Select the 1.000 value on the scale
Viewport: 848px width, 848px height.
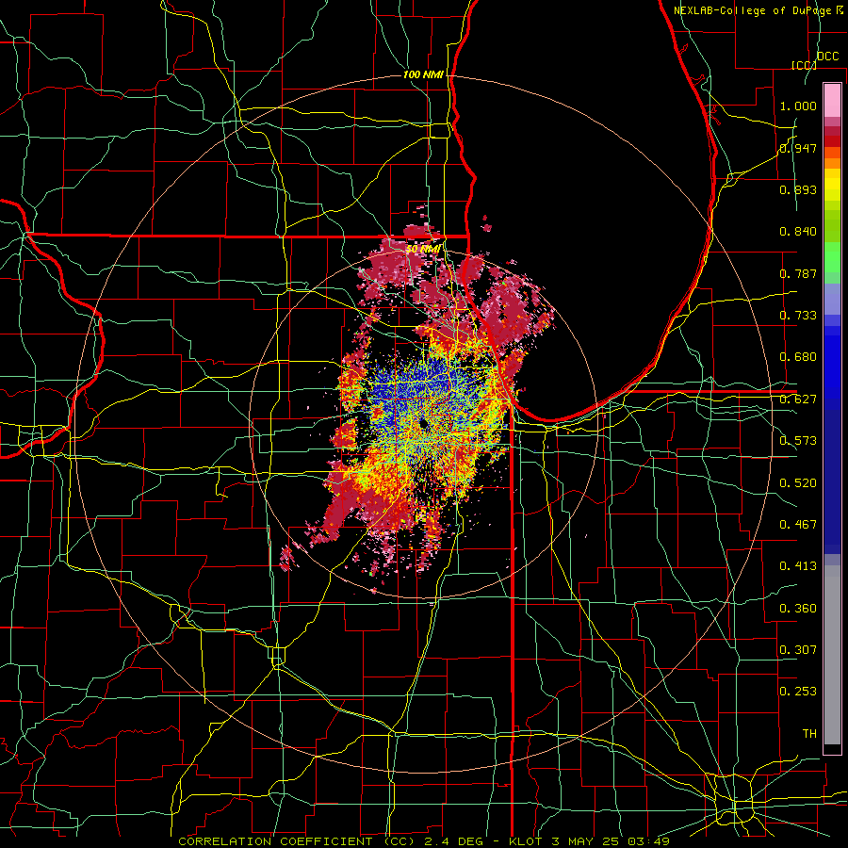[x=798, y=106]
